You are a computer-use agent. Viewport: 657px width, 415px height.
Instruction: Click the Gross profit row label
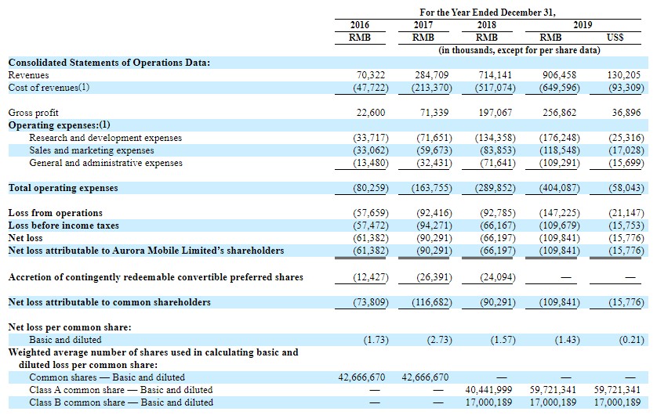(x=33, y=113)
